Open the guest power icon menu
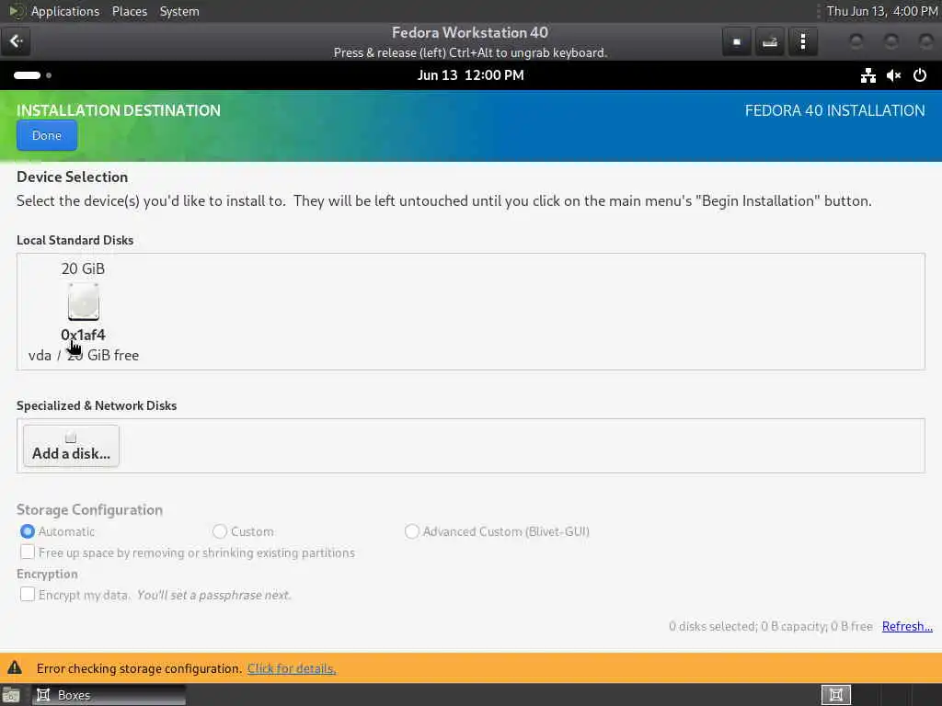The image size is (942, 706). click(x=919, y=75)
